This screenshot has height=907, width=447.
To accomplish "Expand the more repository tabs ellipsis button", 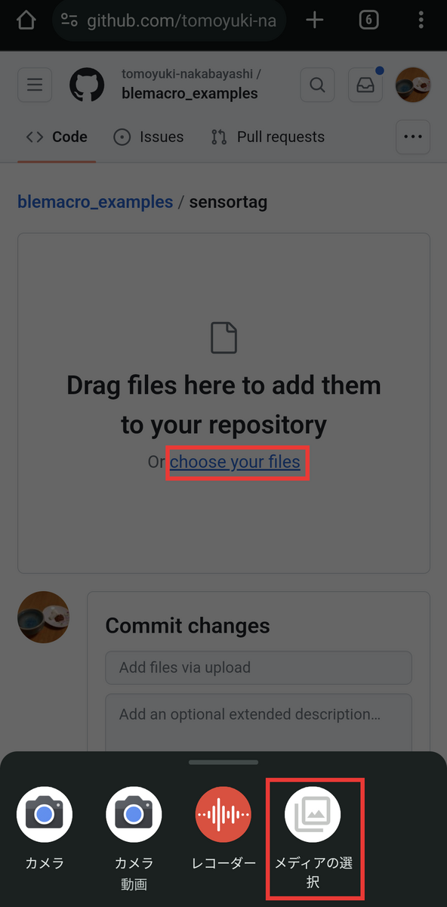I will [413, 137].
